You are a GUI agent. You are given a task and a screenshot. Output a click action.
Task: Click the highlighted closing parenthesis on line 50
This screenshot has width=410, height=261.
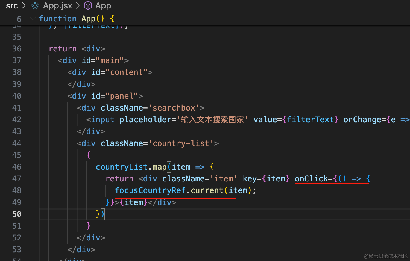pyautogui.click(x=102, y=214)
